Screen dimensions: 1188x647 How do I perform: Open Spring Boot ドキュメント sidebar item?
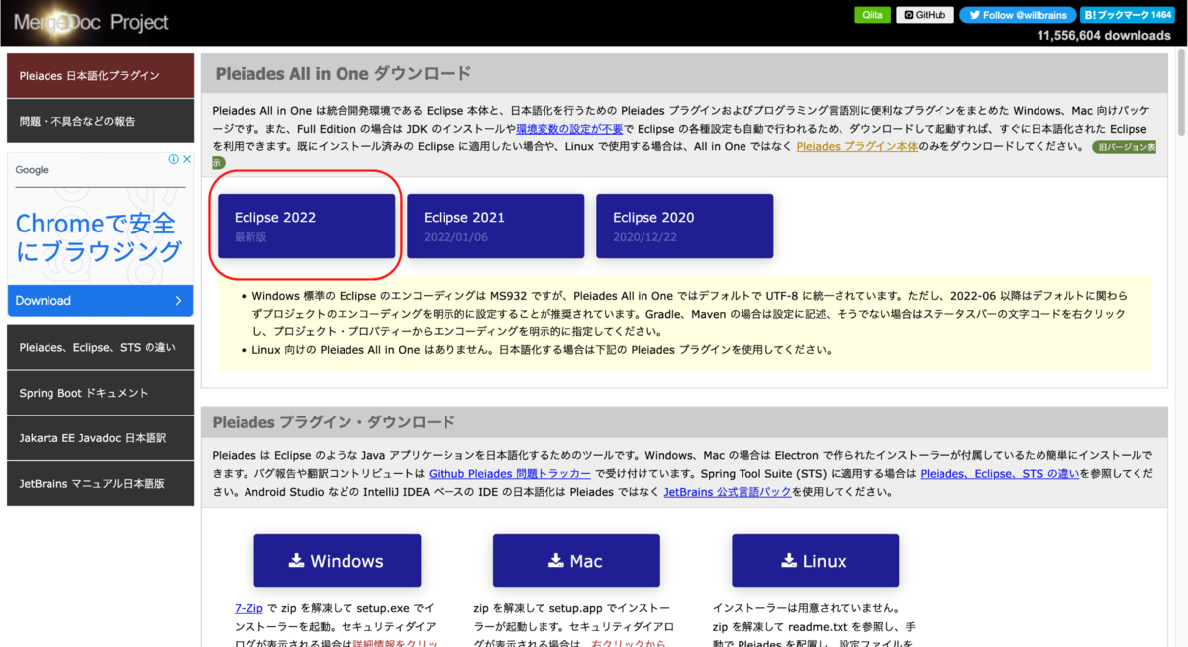point(100,393)
